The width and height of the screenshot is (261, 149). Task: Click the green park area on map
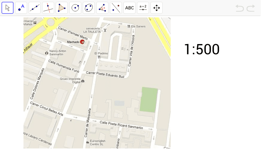tap(149, 100)
